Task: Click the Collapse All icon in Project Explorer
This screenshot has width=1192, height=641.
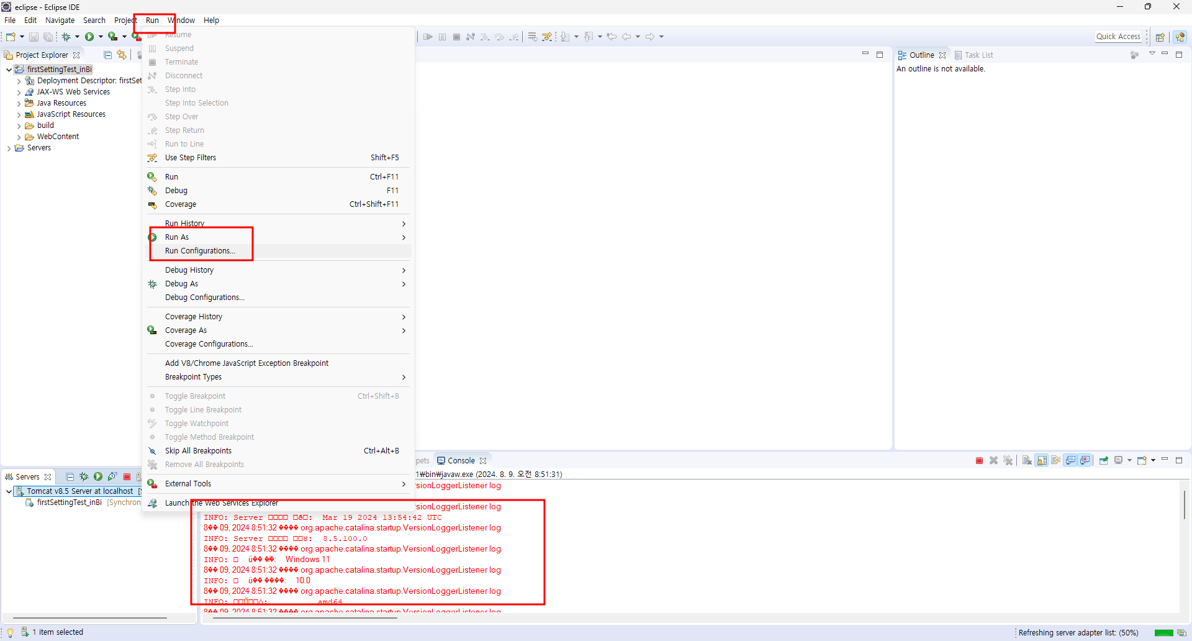Action: [107, 55]
